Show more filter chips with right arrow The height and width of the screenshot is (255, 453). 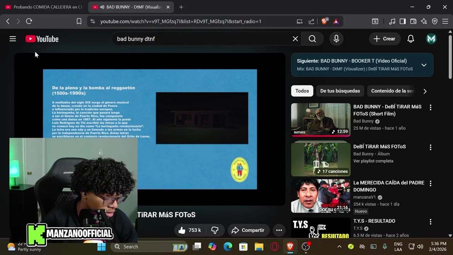coord(425,91)
